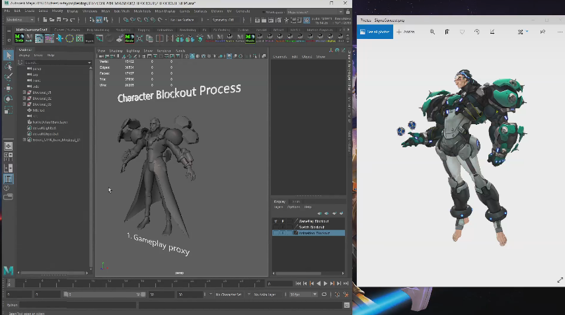Toggle P box of Animation Blockout layer
This screenshot has height=315, width=565.
(283, 233)
